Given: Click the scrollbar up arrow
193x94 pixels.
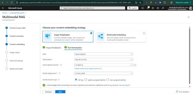Looking at the screenshot, I should tap(190, 27).
